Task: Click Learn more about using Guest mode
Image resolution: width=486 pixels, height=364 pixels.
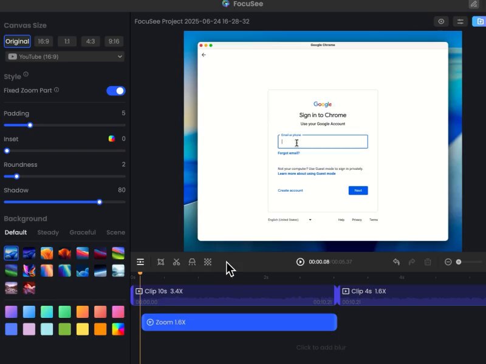Action: [x=307, y=174]
